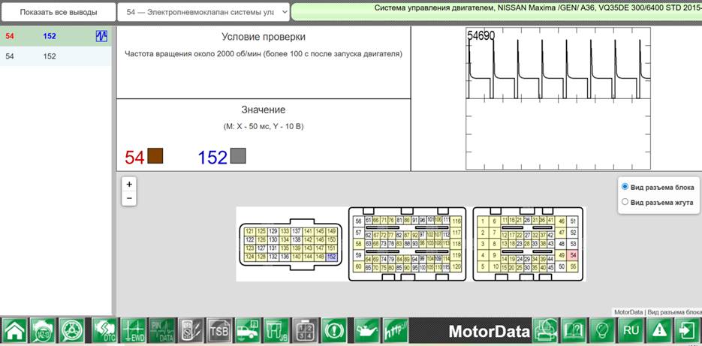Screen dimensions: 702x346
Task: Click pin 51 in right connector
Action: coord(574,221)
